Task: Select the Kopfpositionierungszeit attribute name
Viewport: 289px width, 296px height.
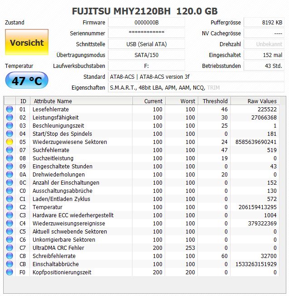Action: coord(62,272)
